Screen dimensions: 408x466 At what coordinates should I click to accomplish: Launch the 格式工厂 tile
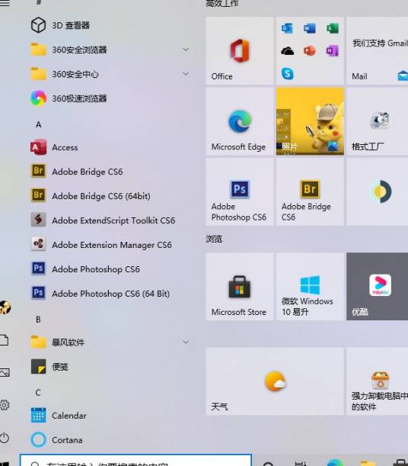pos(377,121)
